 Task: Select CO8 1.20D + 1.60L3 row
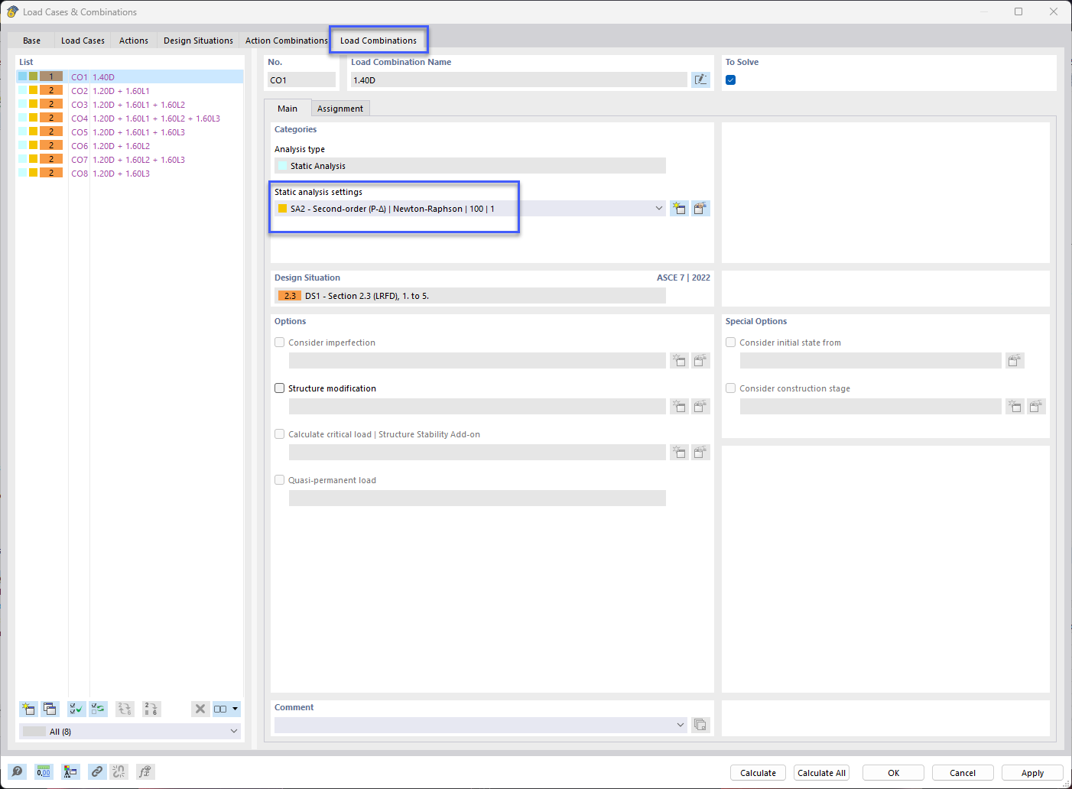coord(130,173)
